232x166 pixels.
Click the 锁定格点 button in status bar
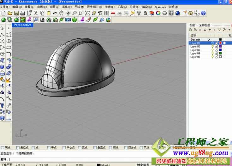tap(143, 164)
